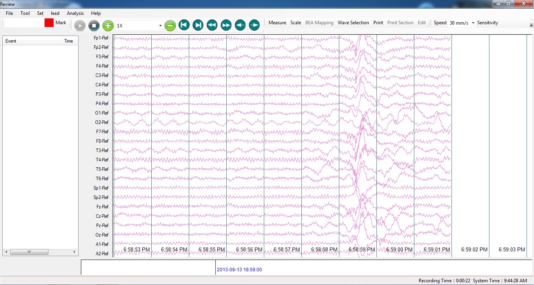Click the Recording Time status bar text
534x285 pixels.
click(x=444, y=281)
